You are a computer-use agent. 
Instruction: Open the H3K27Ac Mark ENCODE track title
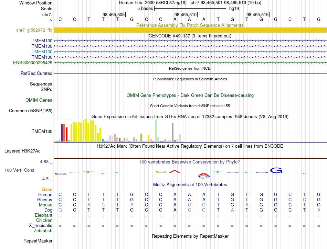190,146
